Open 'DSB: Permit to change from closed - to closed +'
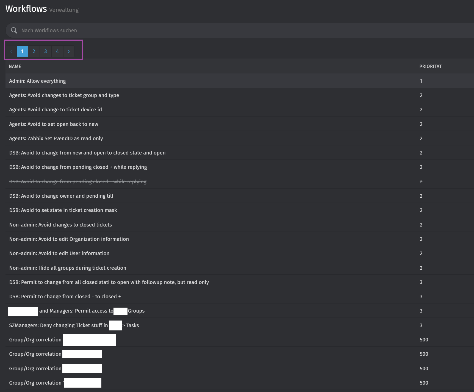 tap(65, 297)
